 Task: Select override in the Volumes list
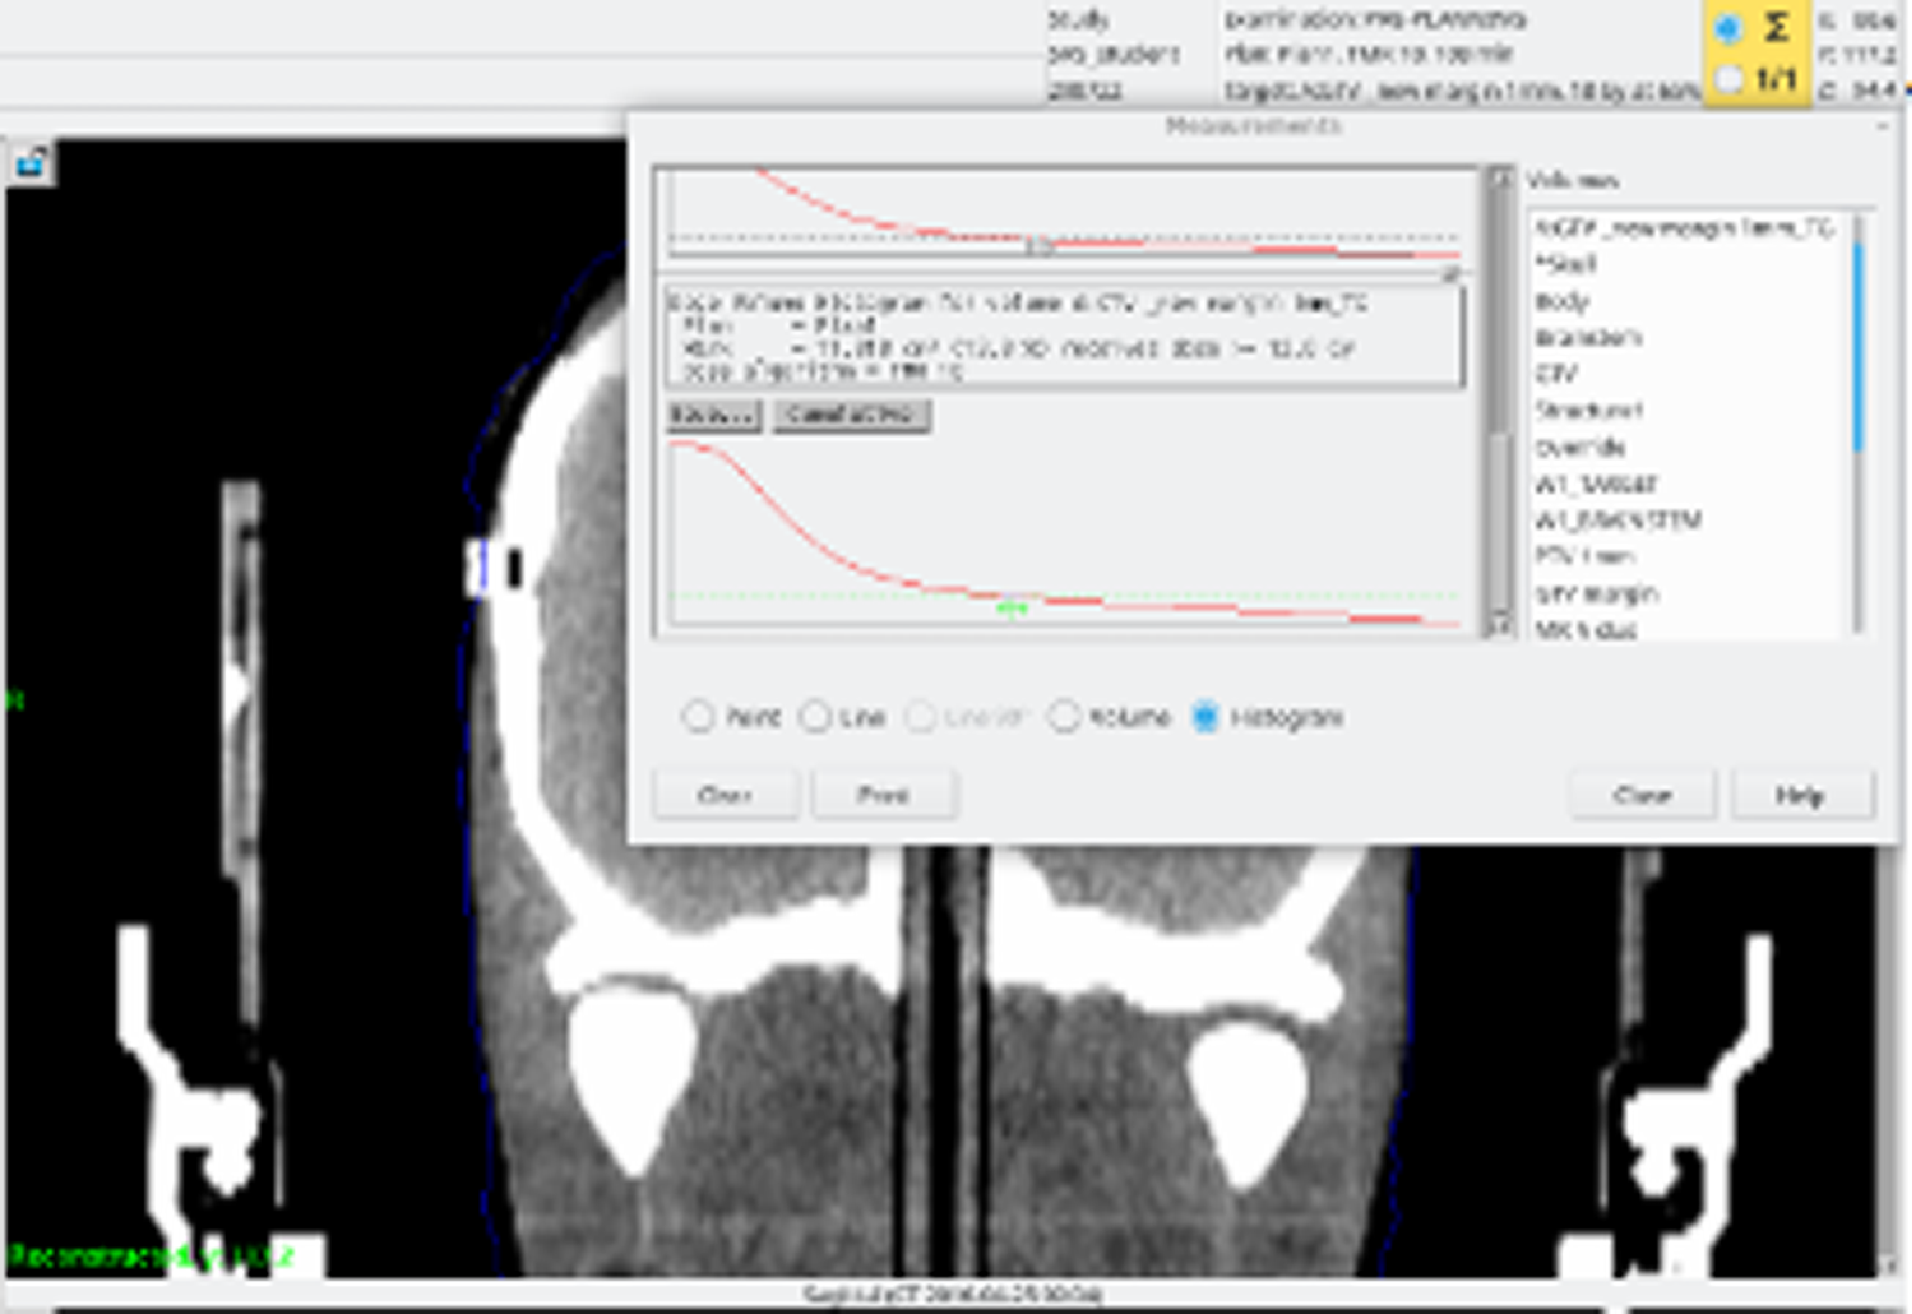(x=1580, y=447)
